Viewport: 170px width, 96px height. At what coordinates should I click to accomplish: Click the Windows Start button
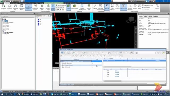pyautogui.click(x=2, y=94)
